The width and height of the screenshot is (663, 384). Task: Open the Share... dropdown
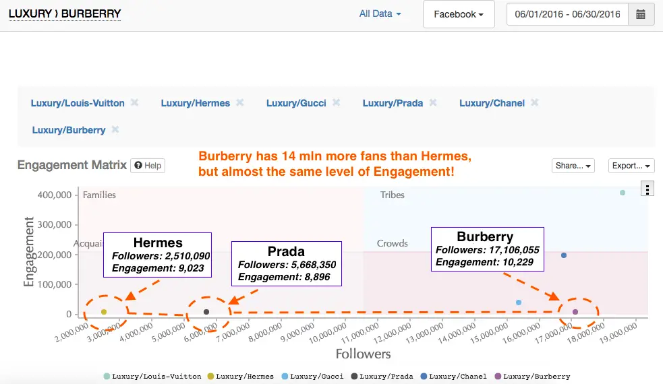[x=573, y=166]
